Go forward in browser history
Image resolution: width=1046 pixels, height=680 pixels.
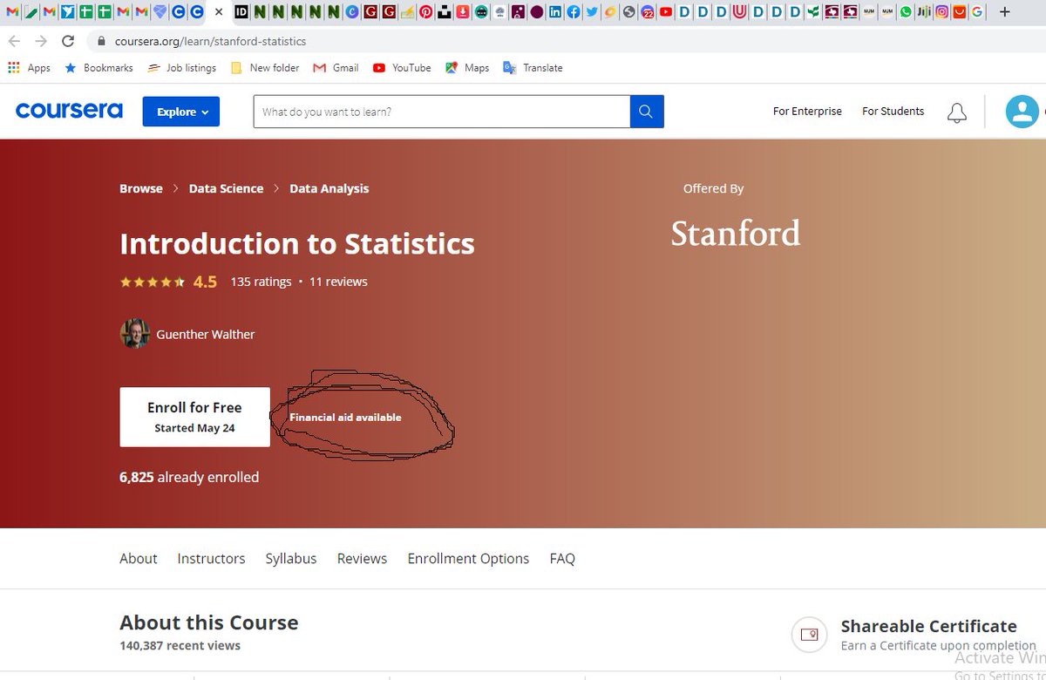tap(41, 41)
